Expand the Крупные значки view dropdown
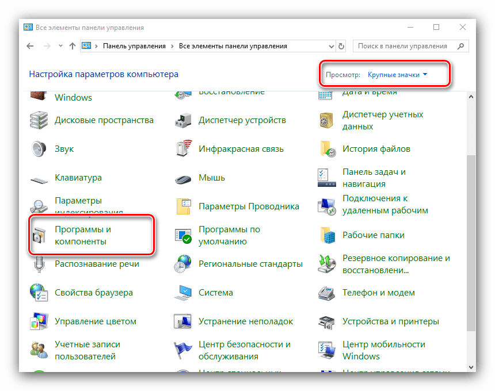495x391 pixels. [398, 75]
